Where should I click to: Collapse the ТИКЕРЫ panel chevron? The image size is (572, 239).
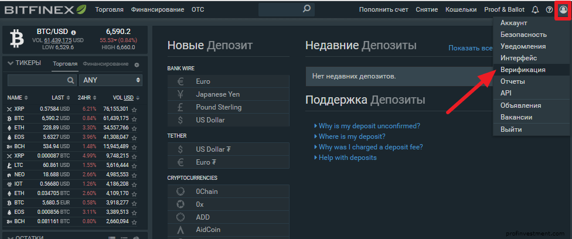10,63
